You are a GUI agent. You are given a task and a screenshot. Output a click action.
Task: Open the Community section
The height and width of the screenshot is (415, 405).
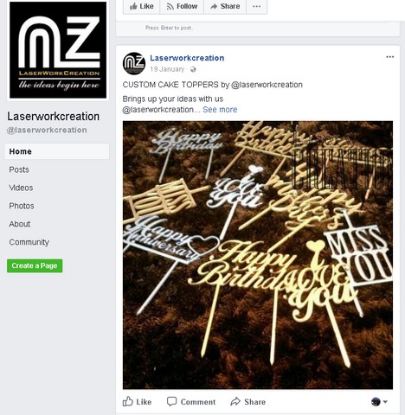tap(29, 242)
